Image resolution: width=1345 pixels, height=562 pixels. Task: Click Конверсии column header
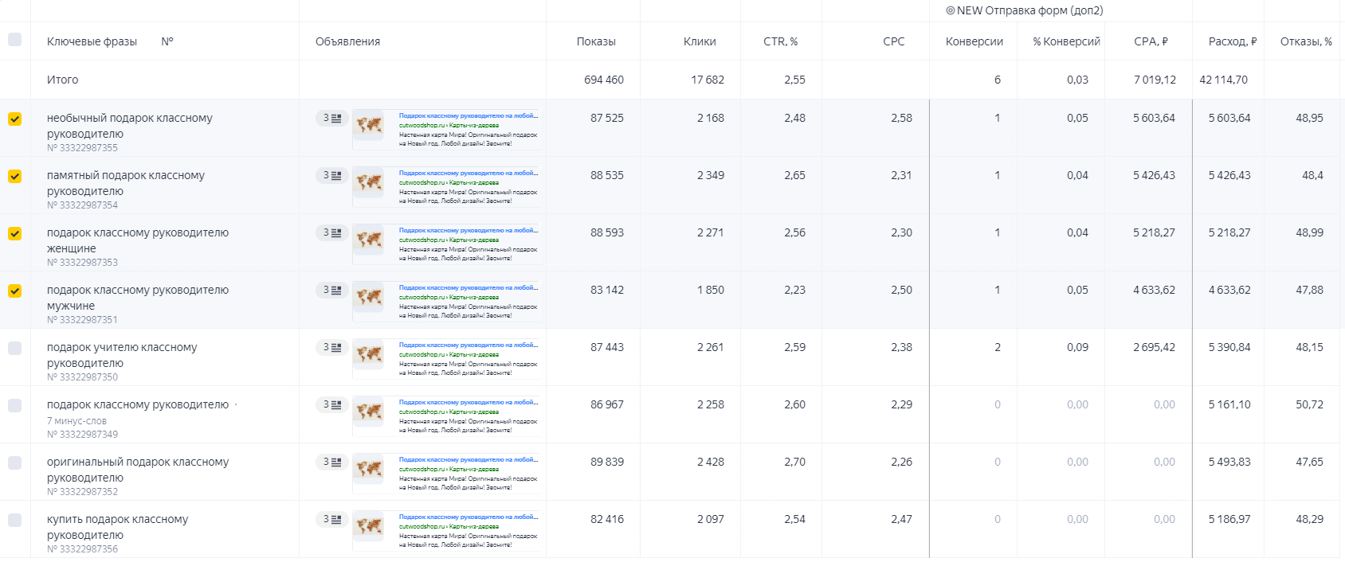click(974, 41)
